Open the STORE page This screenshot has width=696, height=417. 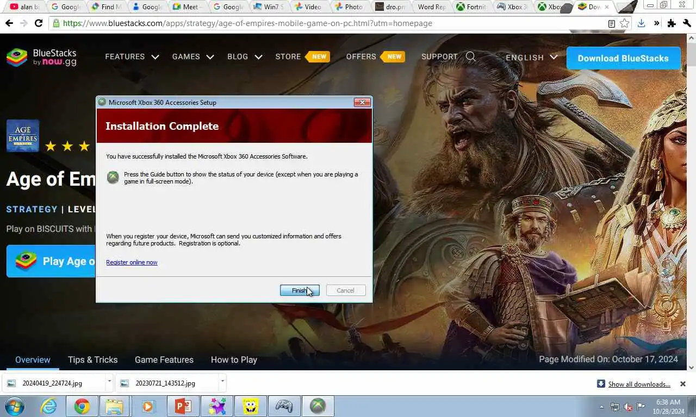point(288,56)
